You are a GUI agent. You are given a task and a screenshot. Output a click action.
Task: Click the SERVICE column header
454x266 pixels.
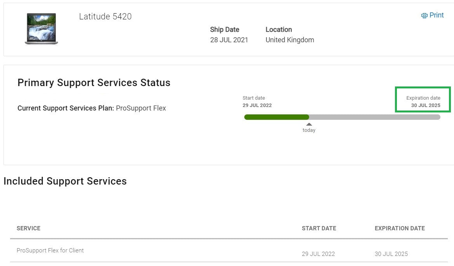(28, 228)
